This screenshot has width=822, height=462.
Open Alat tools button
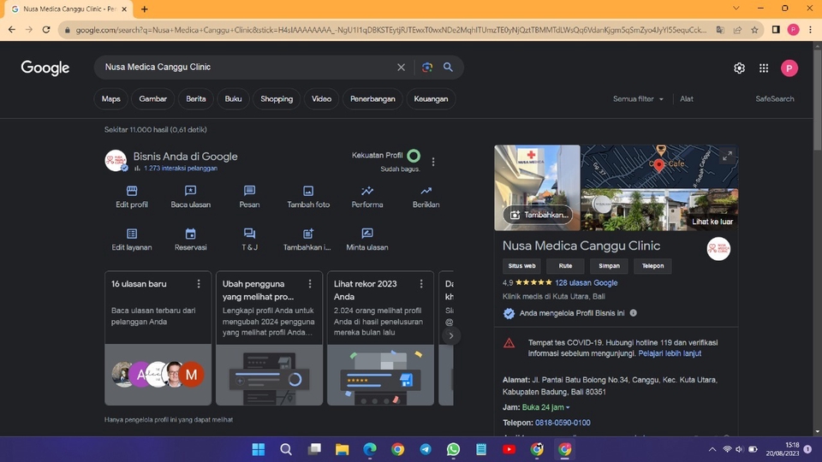687,99
